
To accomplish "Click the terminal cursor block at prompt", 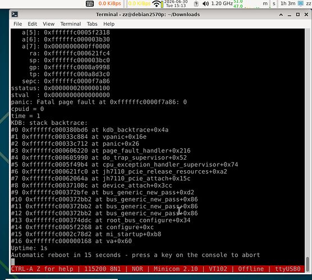I will (x=13, y=262).
